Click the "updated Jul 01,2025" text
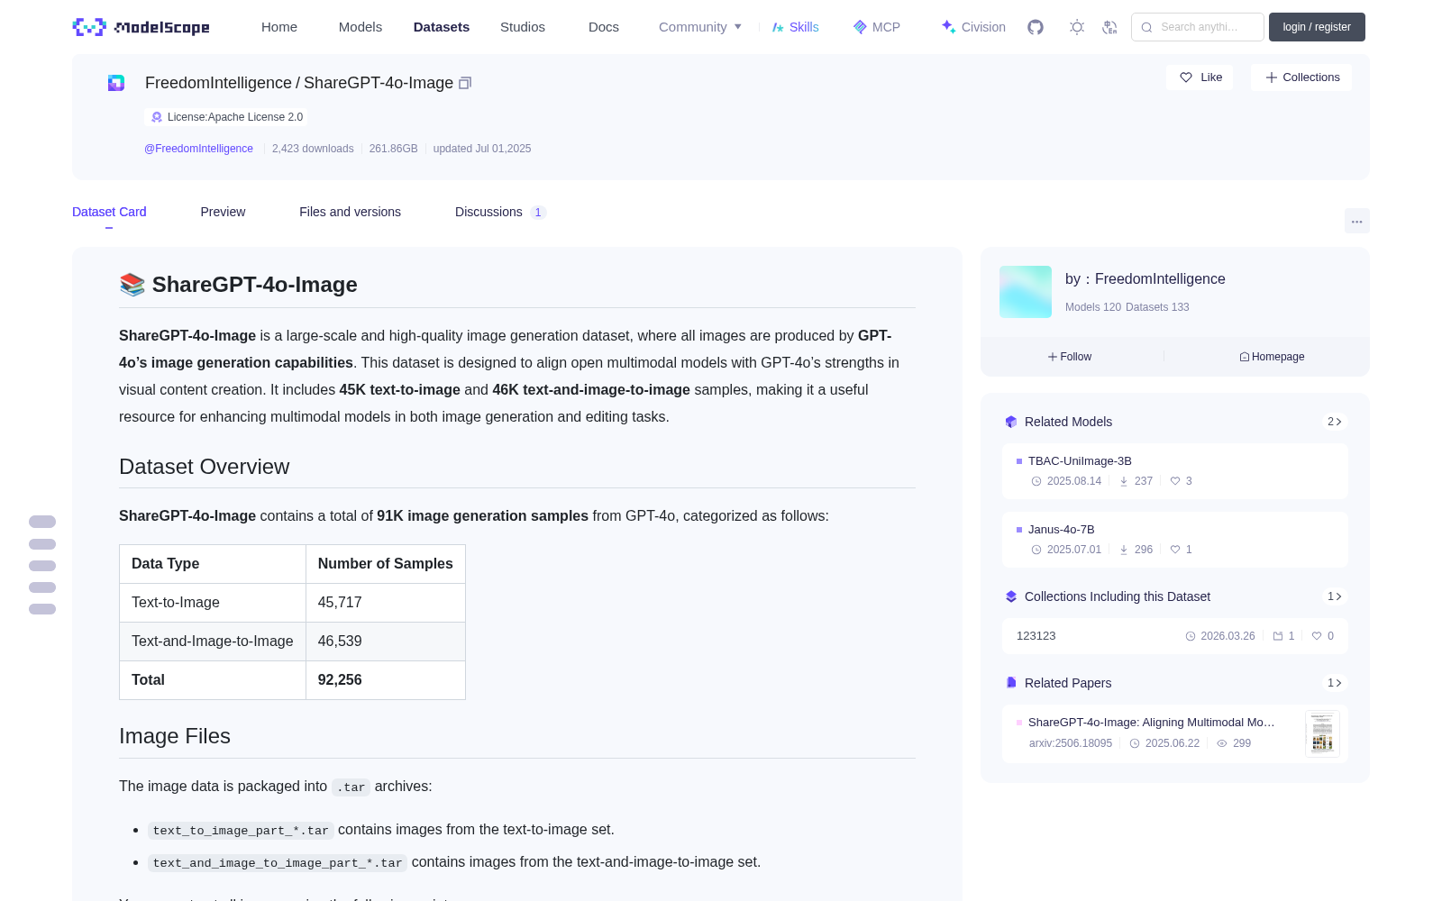 pyautogui.click(x=482, y=149)
